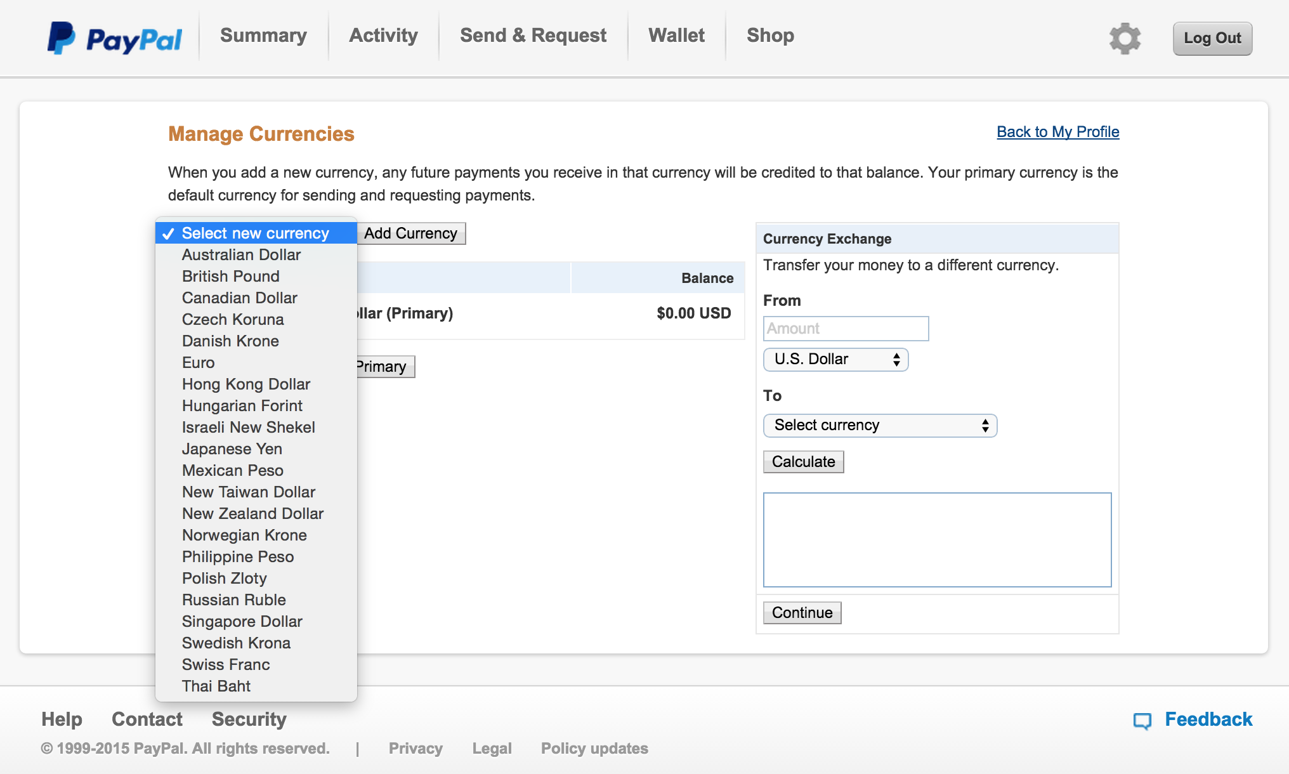Click the Feedback chat bubble icon
The image size is (1289, 774).
pos(1142,721)
